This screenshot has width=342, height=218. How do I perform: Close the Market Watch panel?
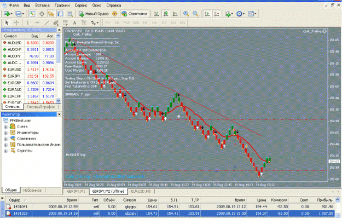59,30
